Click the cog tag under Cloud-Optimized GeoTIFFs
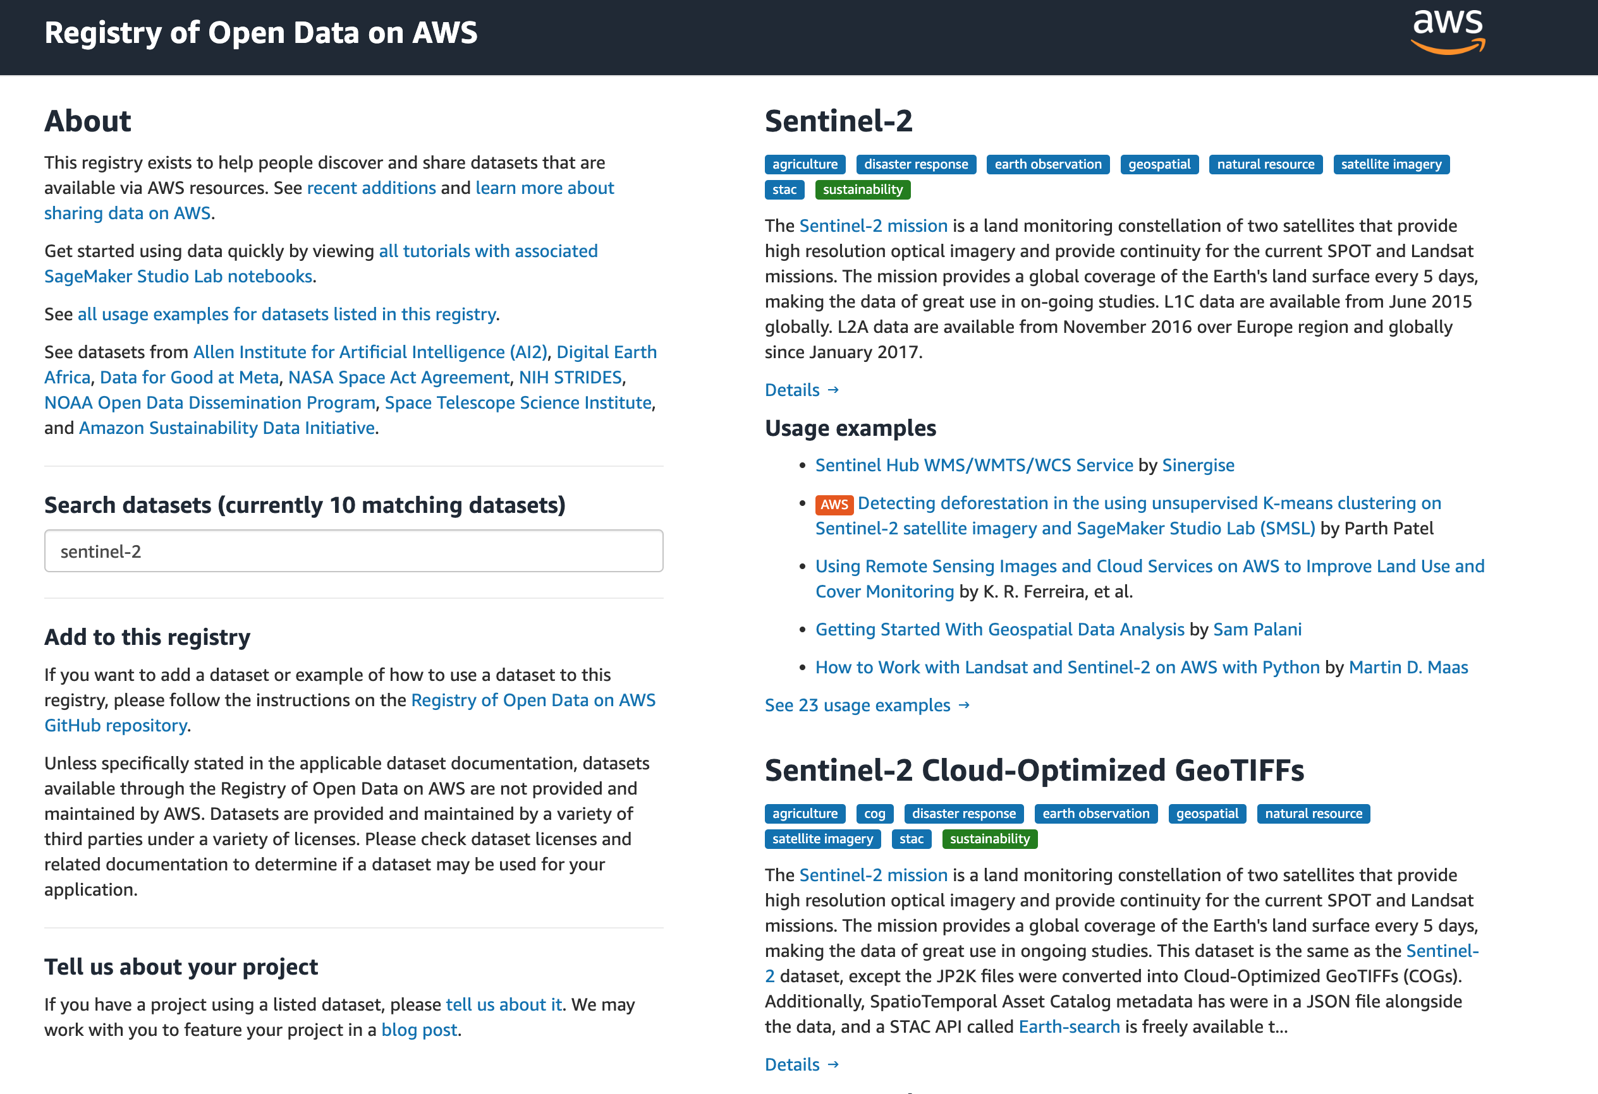Screen dimensions: 1598x1094 [874, 814]
